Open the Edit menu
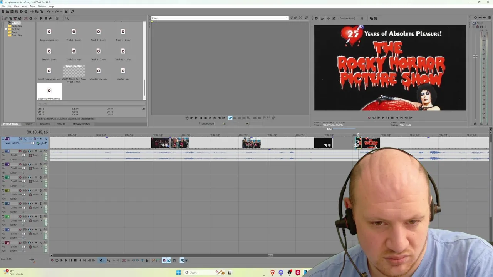This screenshot has width=493, height=277. tap(10, 7)
